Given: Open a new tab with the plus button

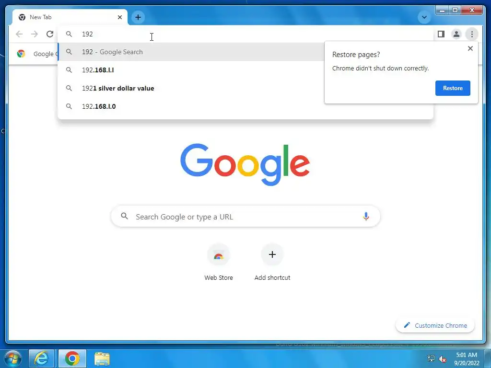Looking at the screenshot, I should coord(138,17).
